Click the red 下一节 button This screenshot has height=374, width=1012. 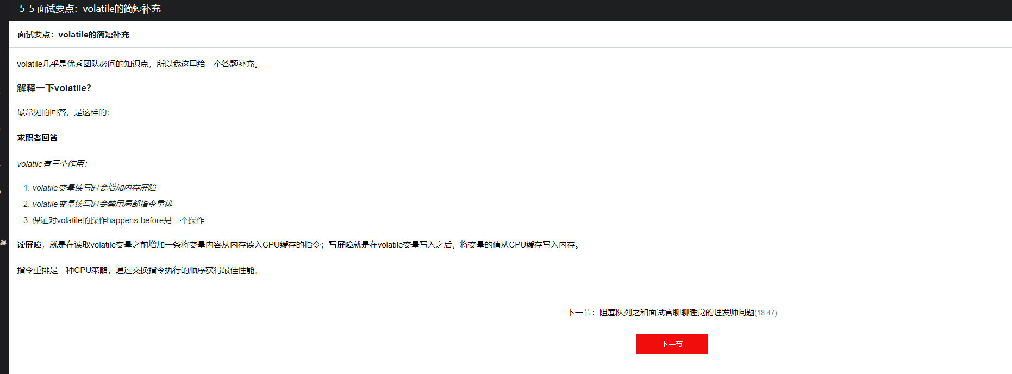click(x=672, y=344)
